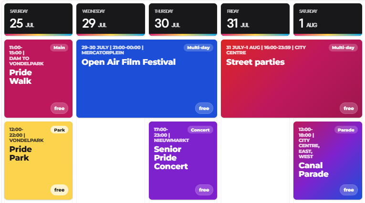Open the Pride Park event title
The image size is (365, 203).
point(21,153)
